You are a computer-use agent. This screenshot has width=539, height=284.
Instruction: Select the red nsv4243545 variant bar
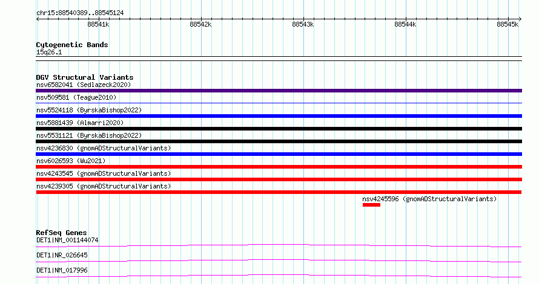coord(279,179)
